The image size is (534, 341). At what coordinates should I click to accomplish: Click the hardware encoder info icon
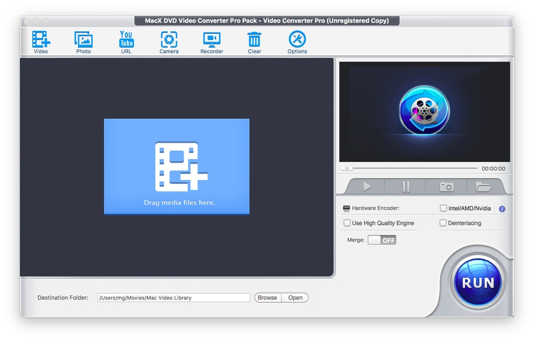click(502, 209)
